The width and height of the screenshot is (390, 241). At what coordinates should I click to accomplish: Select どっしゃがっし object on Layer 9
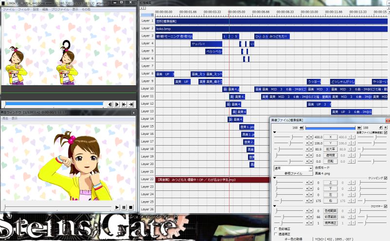tap(342, 82)
